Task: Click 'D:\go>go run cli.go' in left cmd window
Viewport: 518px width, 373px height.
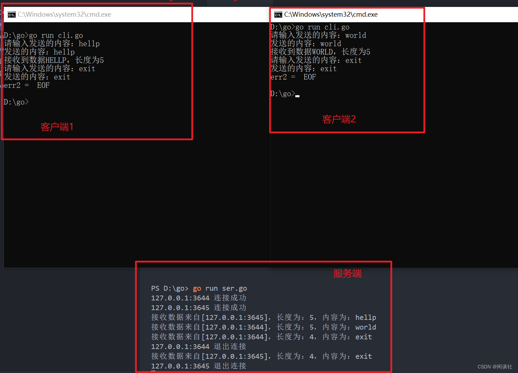Action: tap(43, 35)
